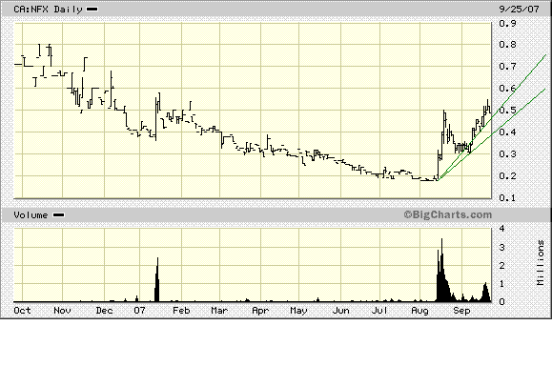Click the volume axis label 2

pyautogui.click(x=502, y=266)
